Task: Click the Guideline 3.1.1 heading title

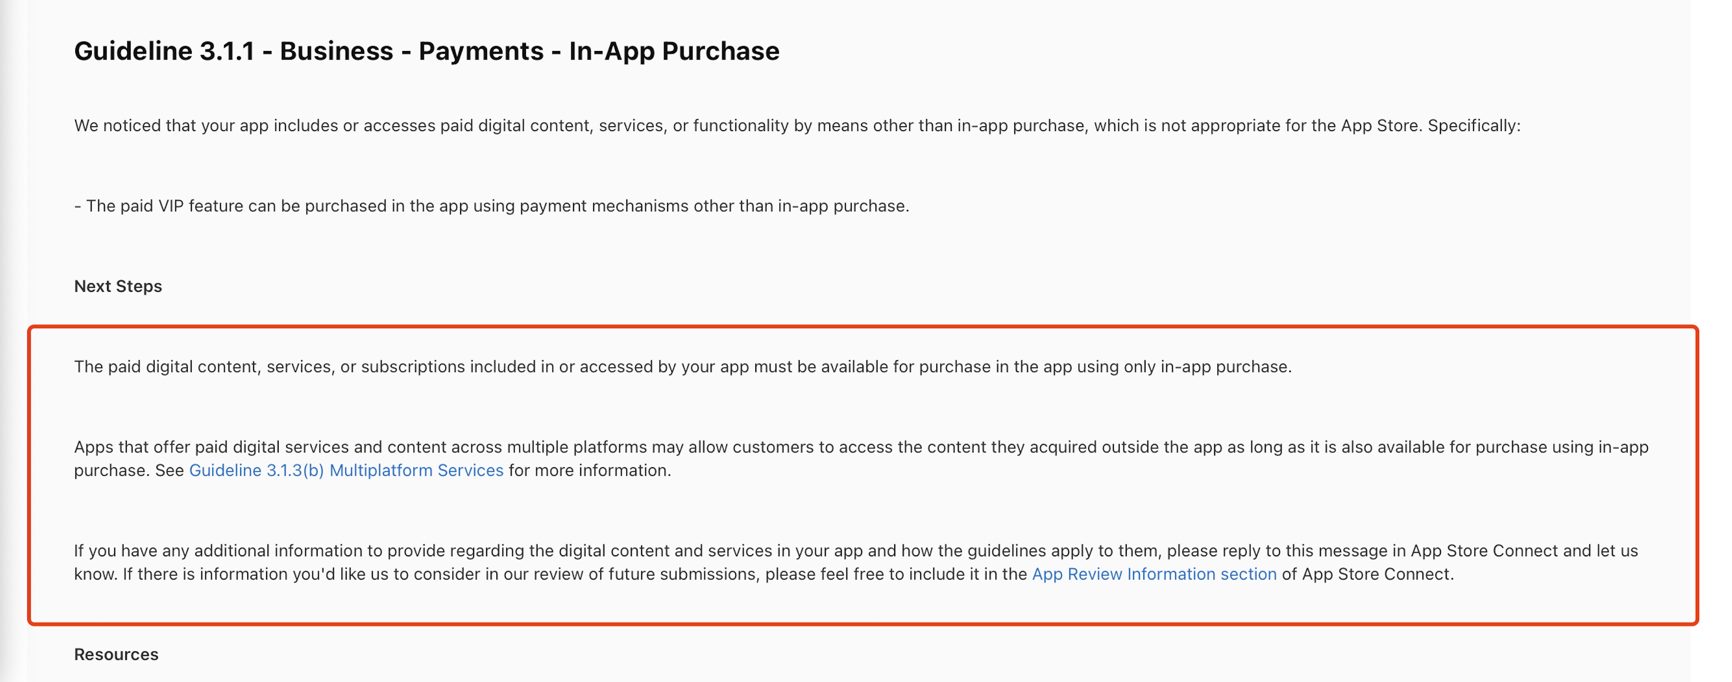Action: tap(426, 51)
